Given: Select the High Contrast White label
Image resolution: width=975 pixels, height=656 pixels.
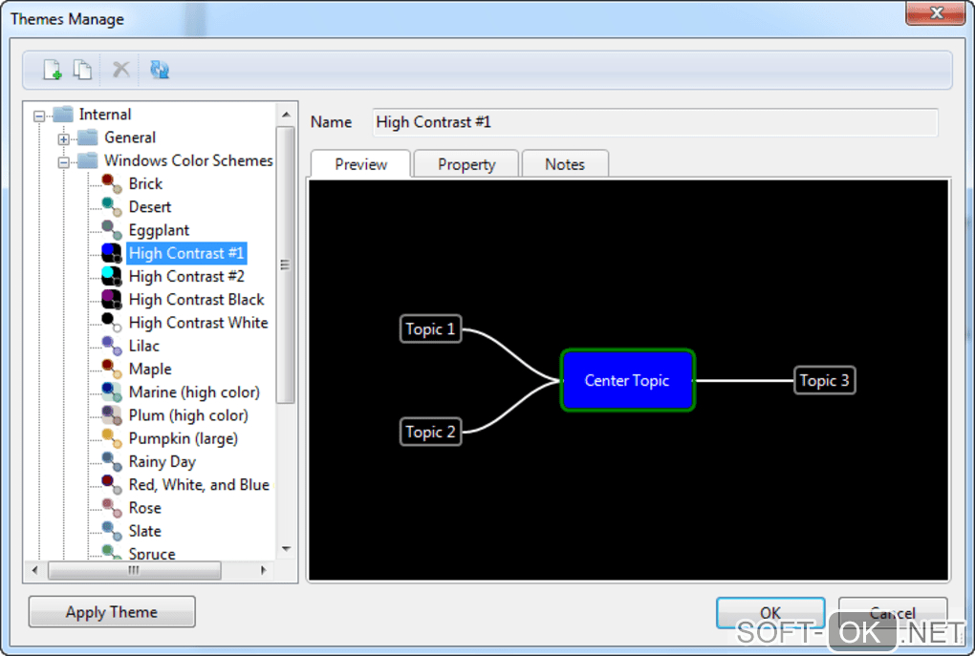Looking at the screenshot, I should pyautogui.click(x=199, y=323).
